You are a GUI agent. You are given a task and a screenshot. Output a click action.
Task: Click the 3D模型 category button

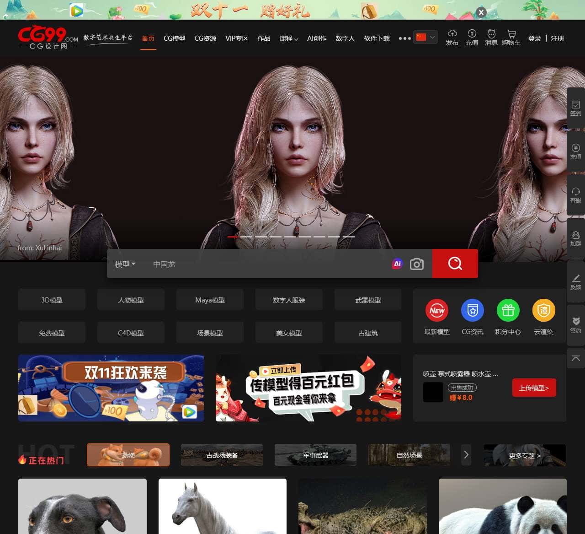click(52, 300)
